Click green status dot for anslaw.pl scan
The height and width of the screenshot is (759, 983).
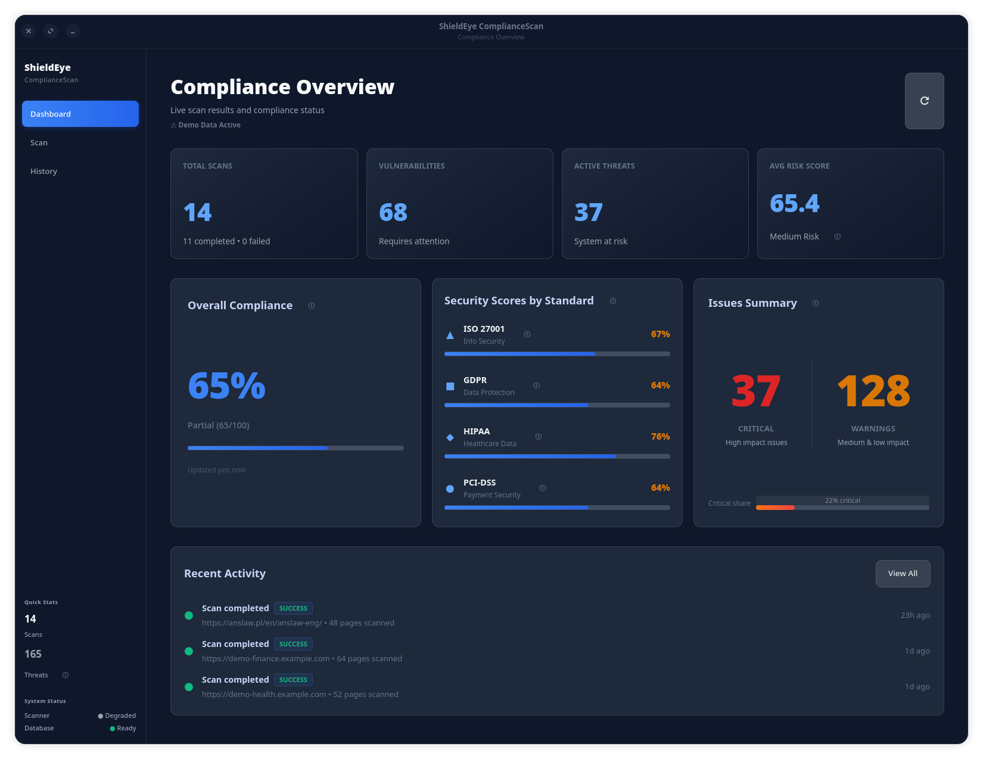click(x=189, y=615)
